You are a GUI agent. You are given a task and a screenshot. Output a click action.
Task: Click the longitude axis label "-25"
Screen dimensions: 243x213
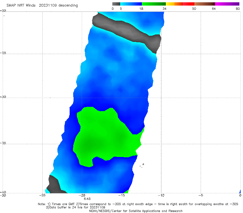pos(42,195)
